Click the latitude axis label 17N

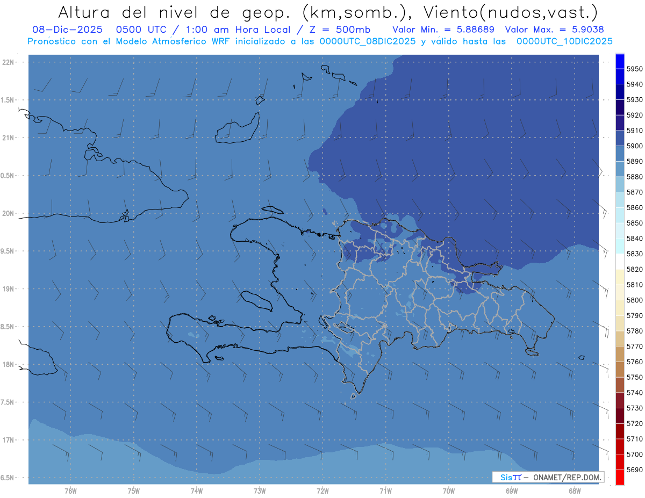pyautogui.click(x=8, y=440)
